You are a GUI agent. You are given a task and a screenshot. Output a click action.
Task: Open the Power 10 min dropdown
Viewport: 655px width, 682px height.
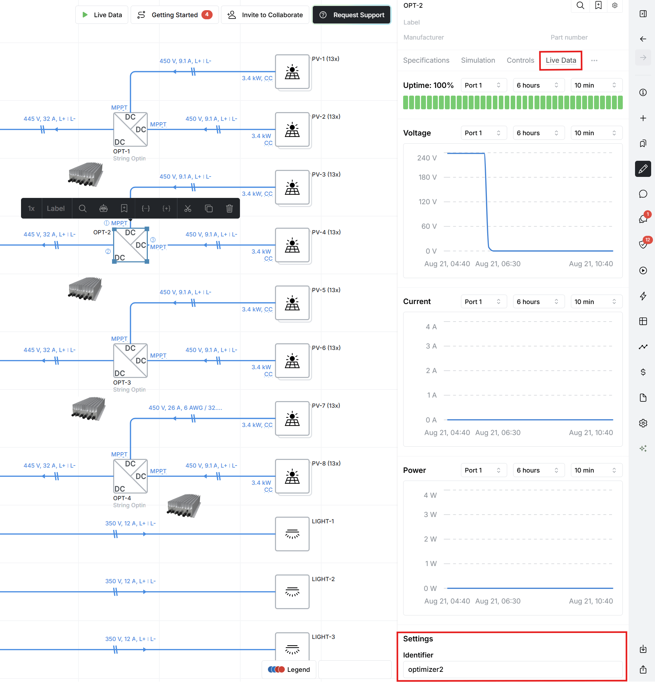point(596,470)
